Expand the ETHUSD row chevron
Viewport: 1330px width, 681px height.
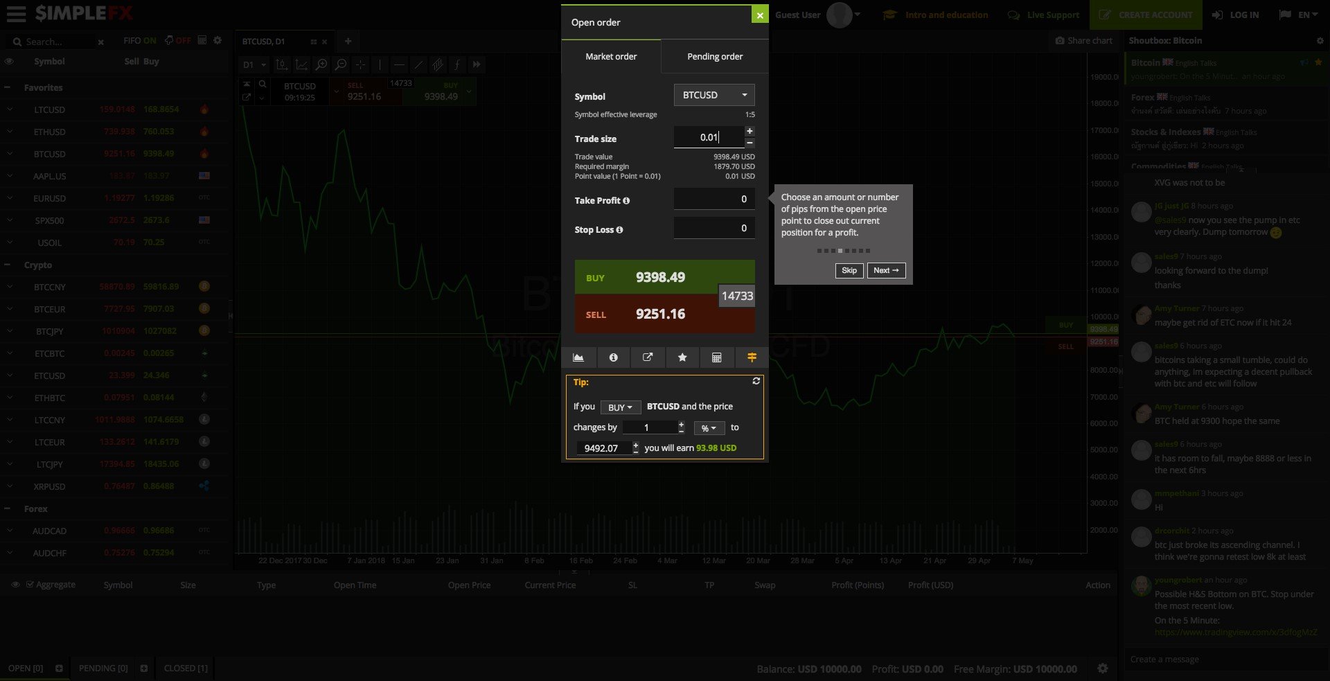[x=10, y=131]
